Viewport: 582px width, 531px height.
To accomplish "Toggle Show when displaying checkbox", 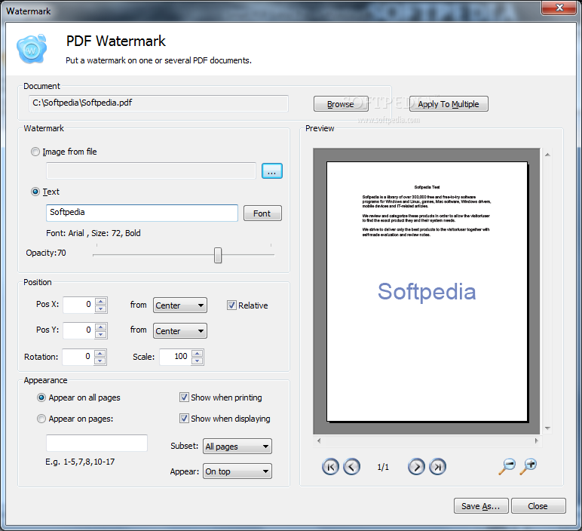I will [x=184, y=419].
